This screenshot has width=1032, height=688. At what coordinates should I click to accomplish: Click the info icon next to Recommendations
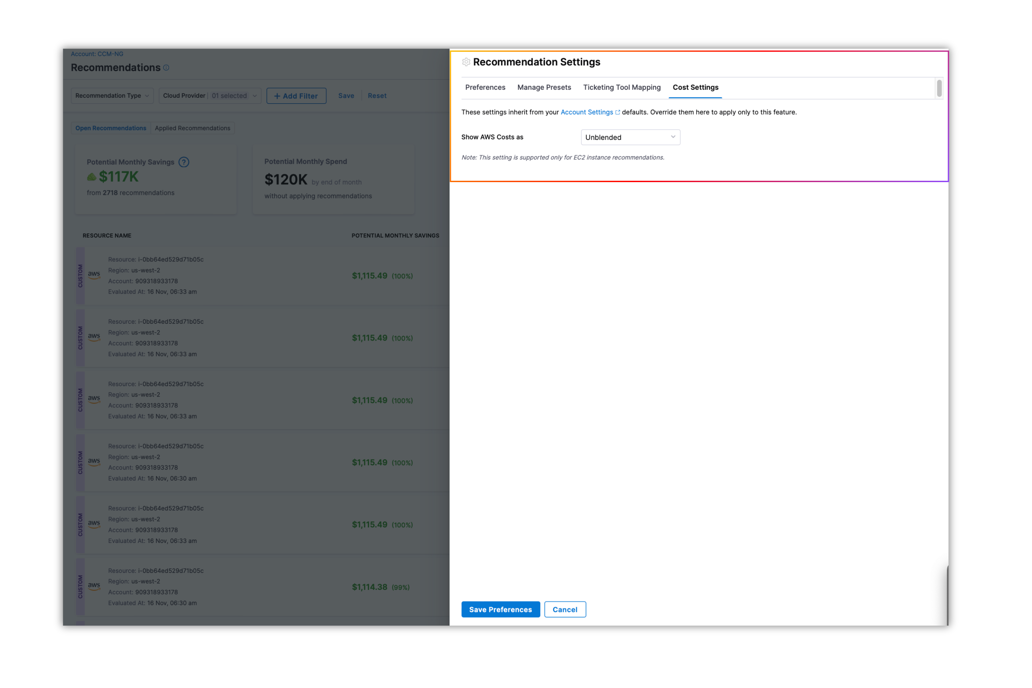coord(166,67)
